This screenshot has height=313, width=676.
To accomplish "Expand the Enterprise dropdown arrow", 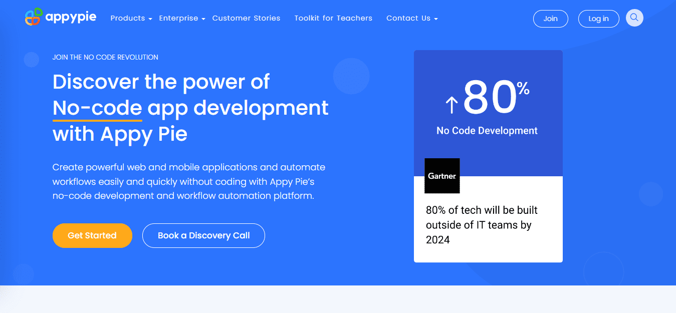I will (203, 19).
